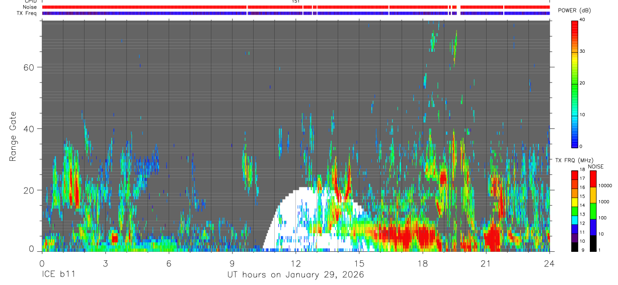Viewport: 618px width, 285px height.
Task: Click the red Noise strip above the plot
Action: [296, 7]
